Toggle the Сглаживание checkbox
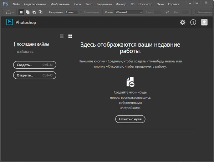This screenshot has width=214, height=162. coord(82,12)
